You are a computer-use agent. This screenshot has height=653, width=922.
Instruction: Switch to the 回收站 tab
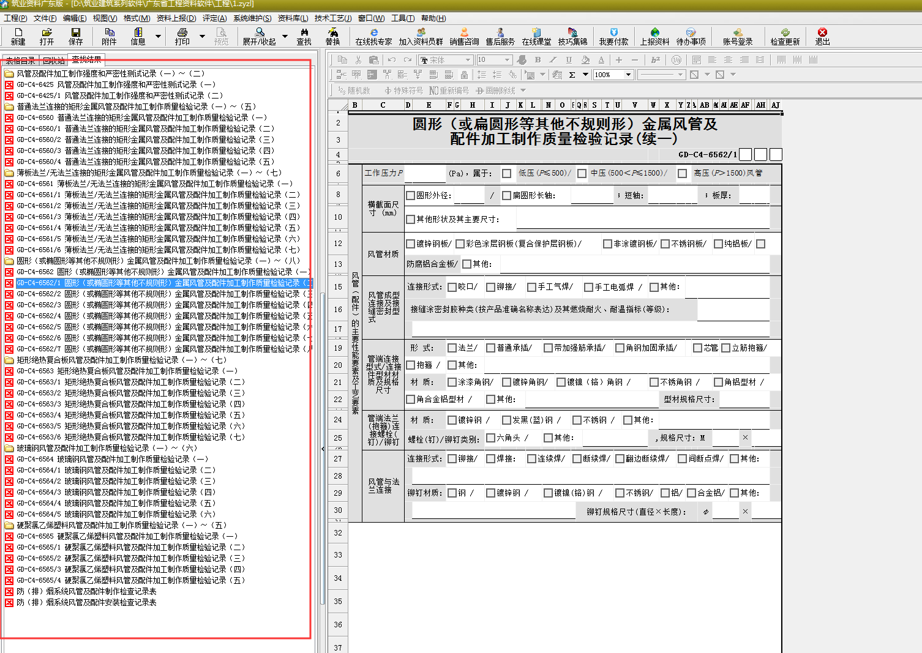(x=54, y=60)
